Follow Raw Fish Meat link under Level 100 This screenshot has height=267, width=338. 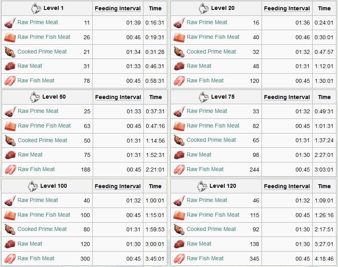pos(36,258)
